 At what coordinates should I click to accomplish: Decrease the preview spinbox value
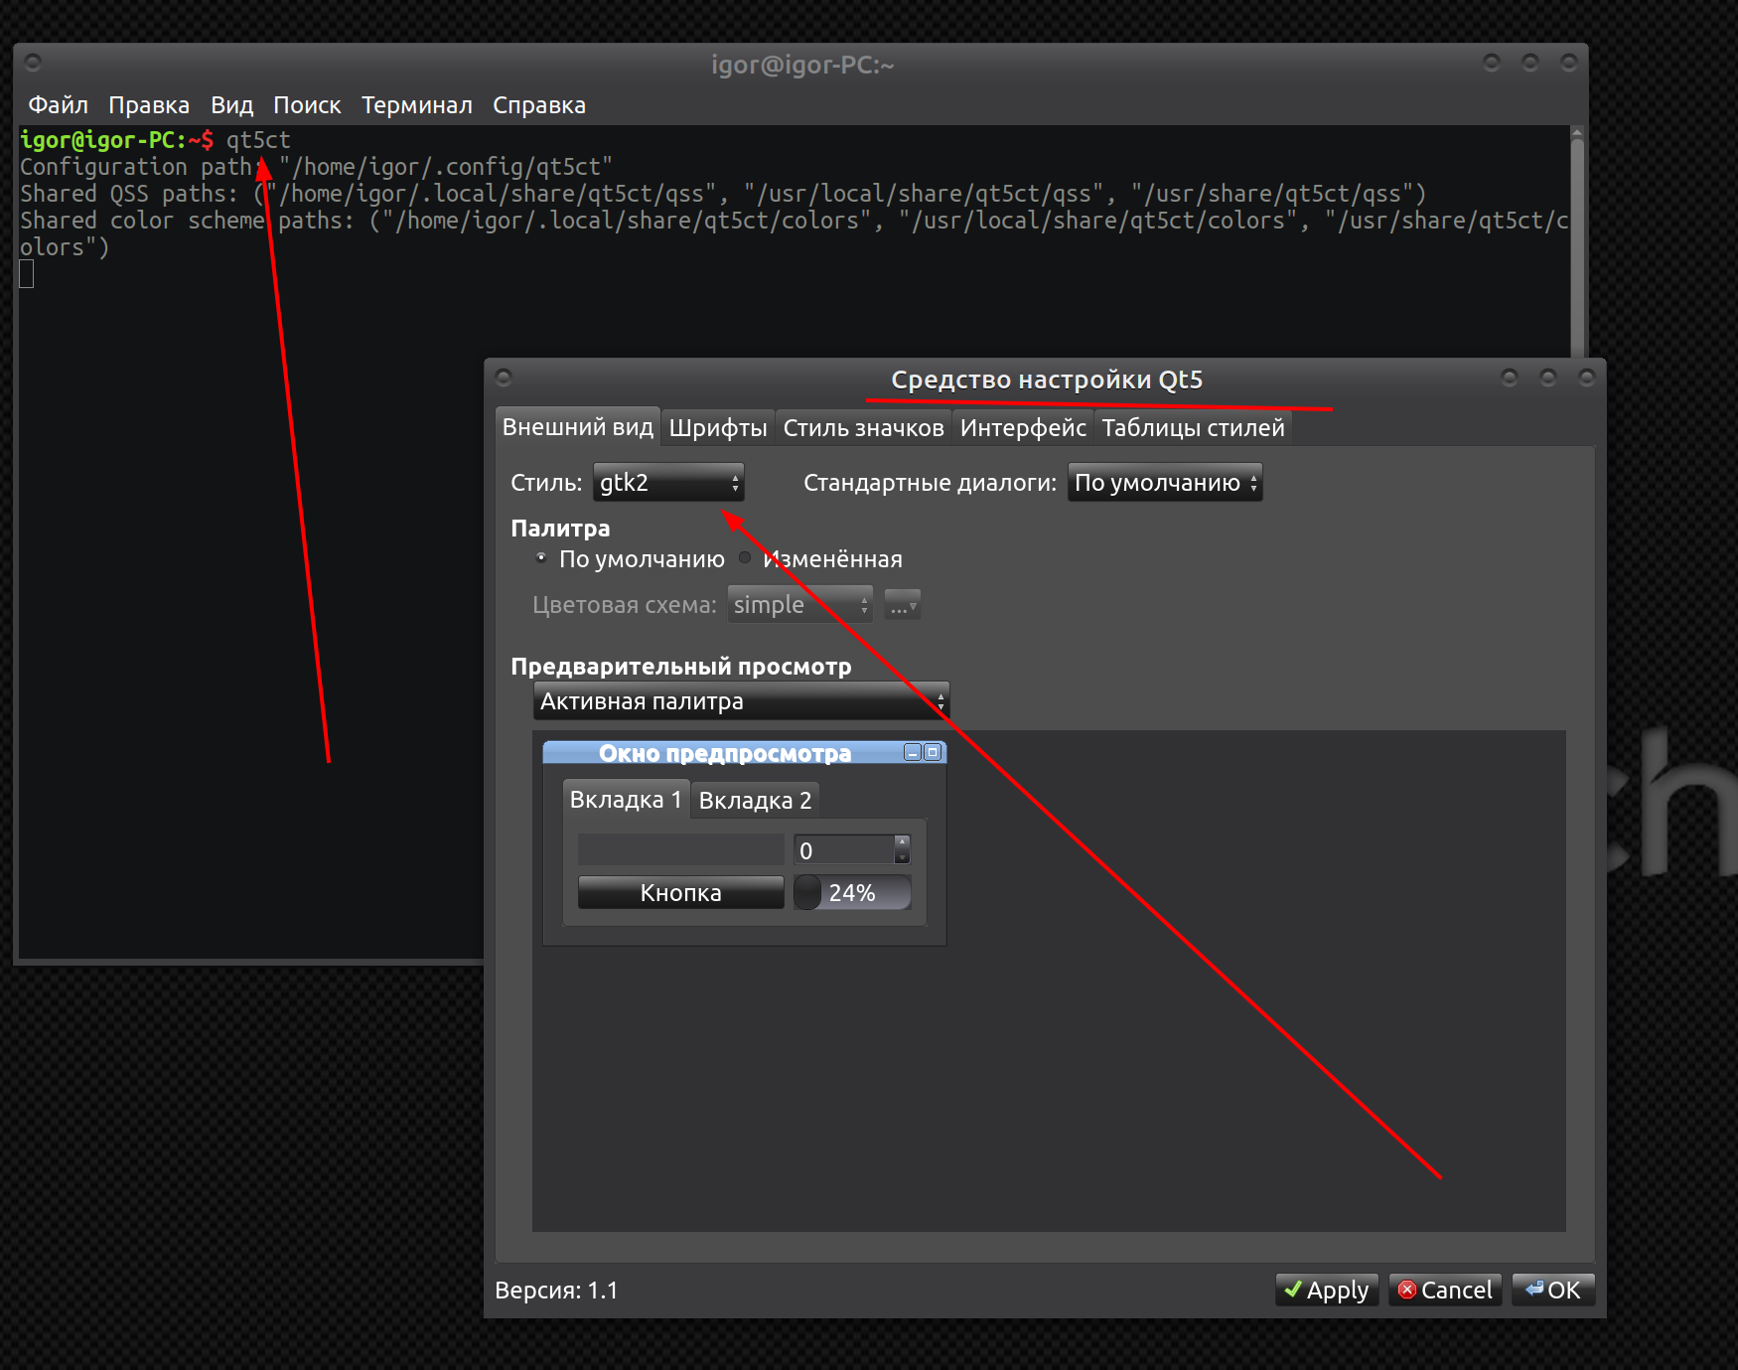(x=902, y=857)
